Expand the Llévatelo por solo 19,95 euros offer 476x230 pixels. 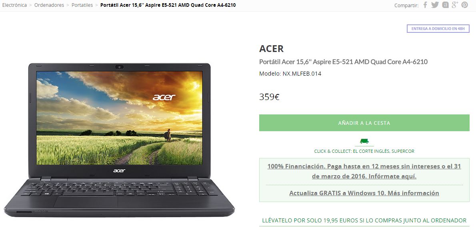pos(364,220)
